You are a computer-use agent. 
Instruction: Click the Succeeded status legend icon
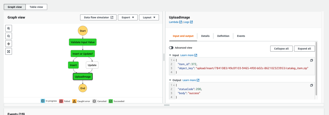click(110, 101)
